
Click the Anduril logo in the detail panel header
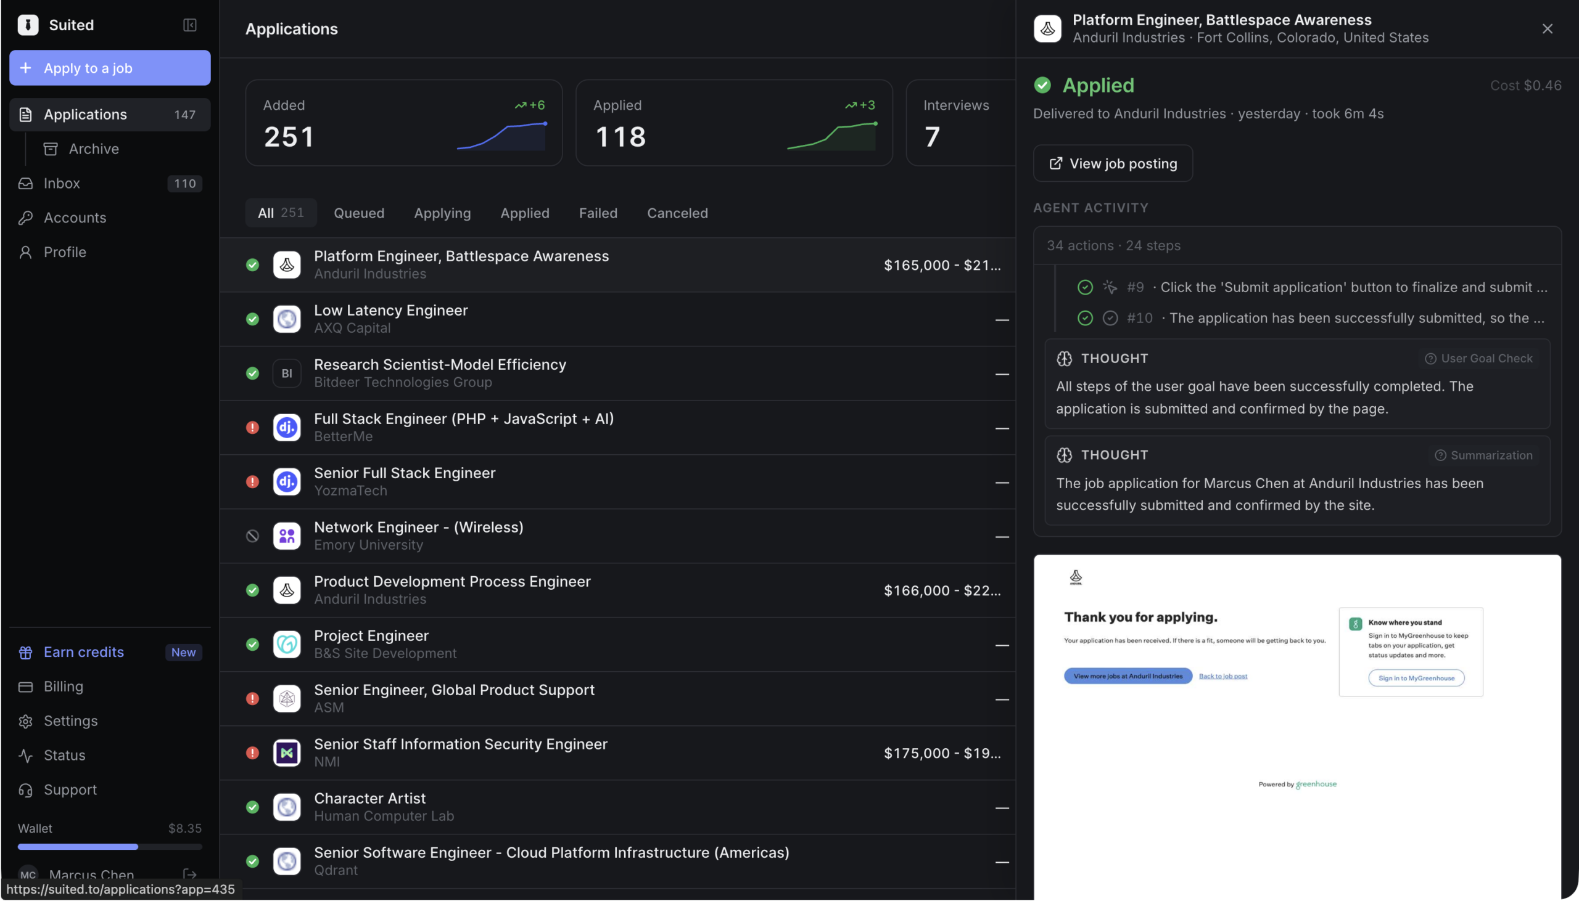click(x=1048, y=28)
